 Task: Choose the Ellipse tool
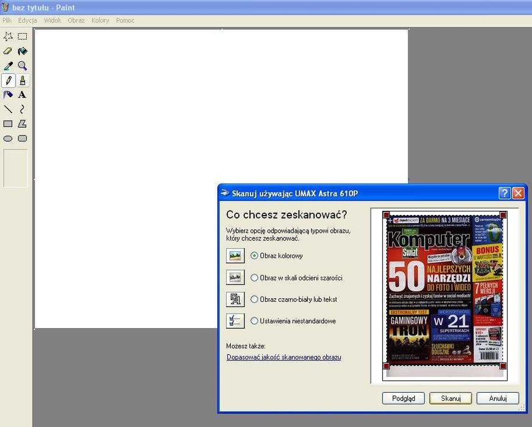(x=8, y=139)
